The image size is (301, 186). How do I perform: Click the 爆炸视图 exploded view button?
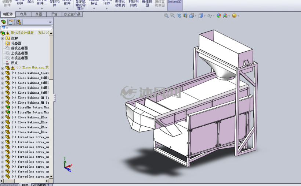[x=147, y=3]
